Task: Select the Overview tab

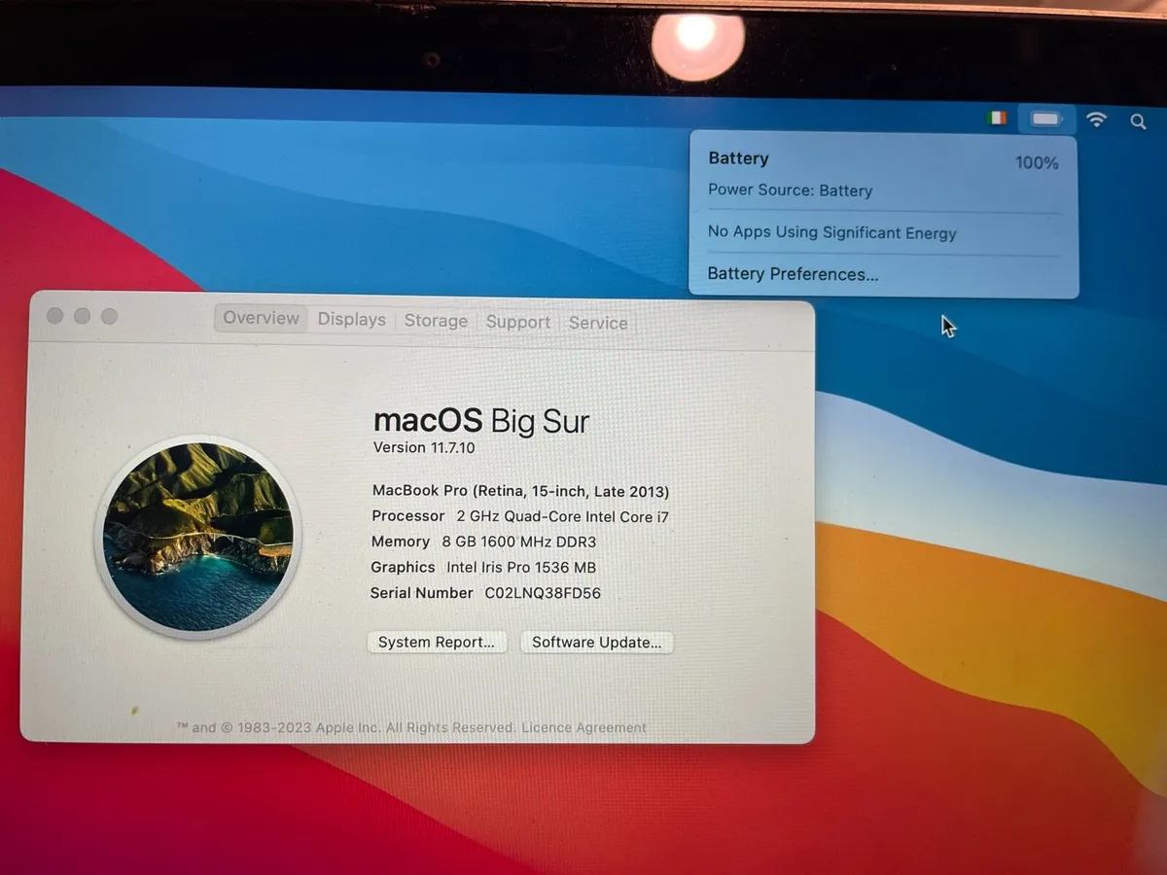Action: 261,318
